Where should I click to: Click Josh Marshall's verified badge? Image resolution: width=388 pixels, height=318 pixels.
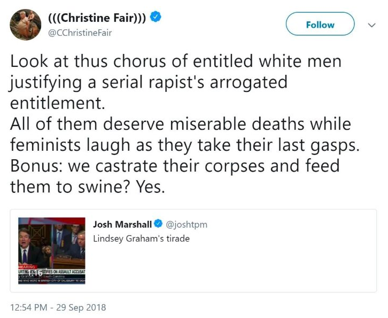(159, 224)
